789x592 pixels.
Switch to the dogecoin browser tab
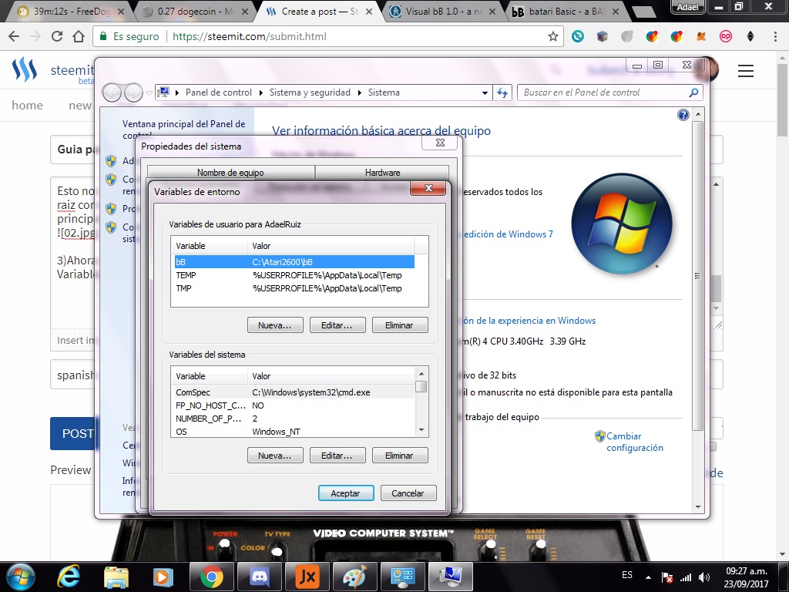[x=193, y=11]
